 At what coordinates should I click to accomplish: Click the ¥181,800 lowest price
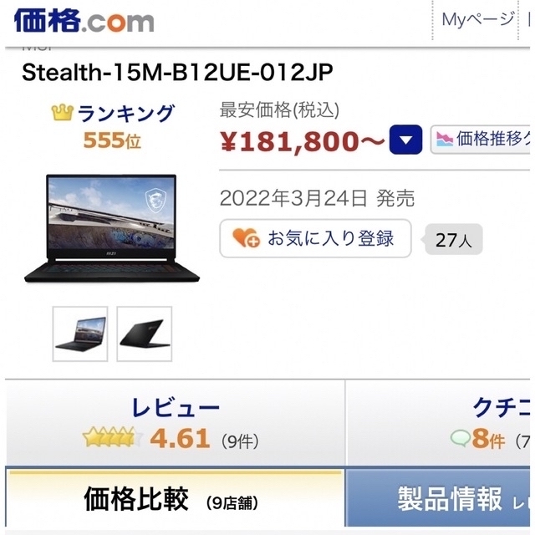pos(303,141)
